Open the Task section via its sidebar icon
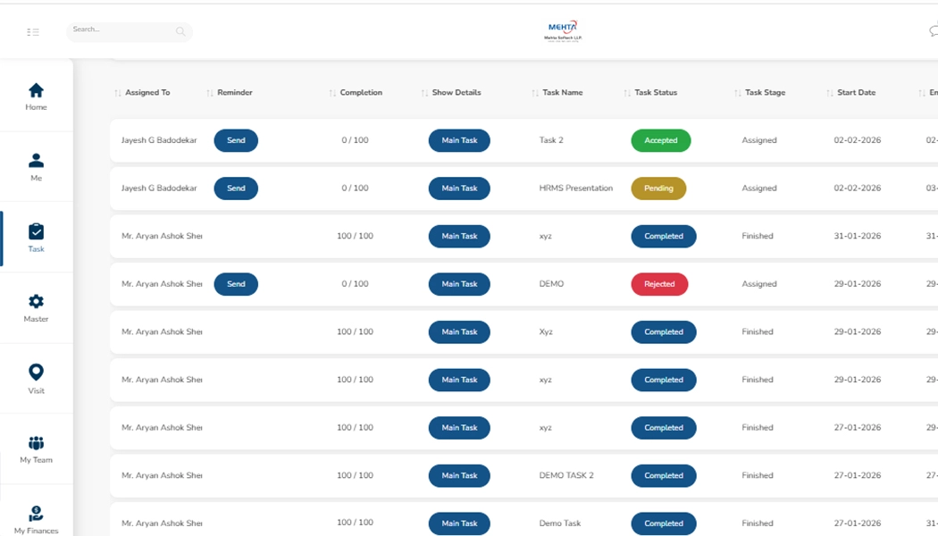938x536 pixels. [x=36, y=230]
